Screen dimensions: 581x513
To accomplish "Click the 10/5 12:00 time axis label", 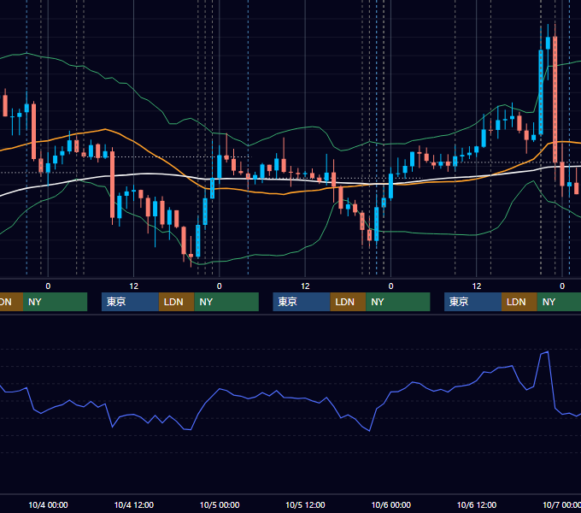I will [305, 504].
